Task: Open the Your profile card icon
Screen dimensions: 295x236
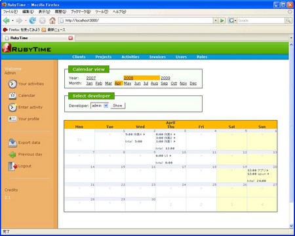Action: pos(12,119)
